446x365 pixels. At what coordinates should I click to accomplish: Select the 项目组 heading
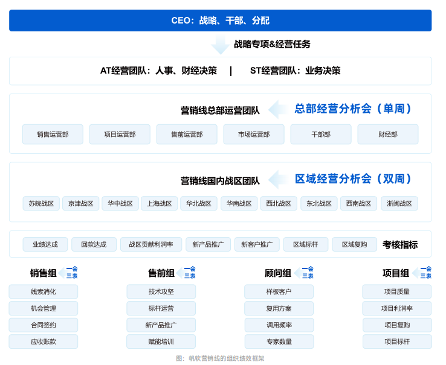[x=396, y=273]
